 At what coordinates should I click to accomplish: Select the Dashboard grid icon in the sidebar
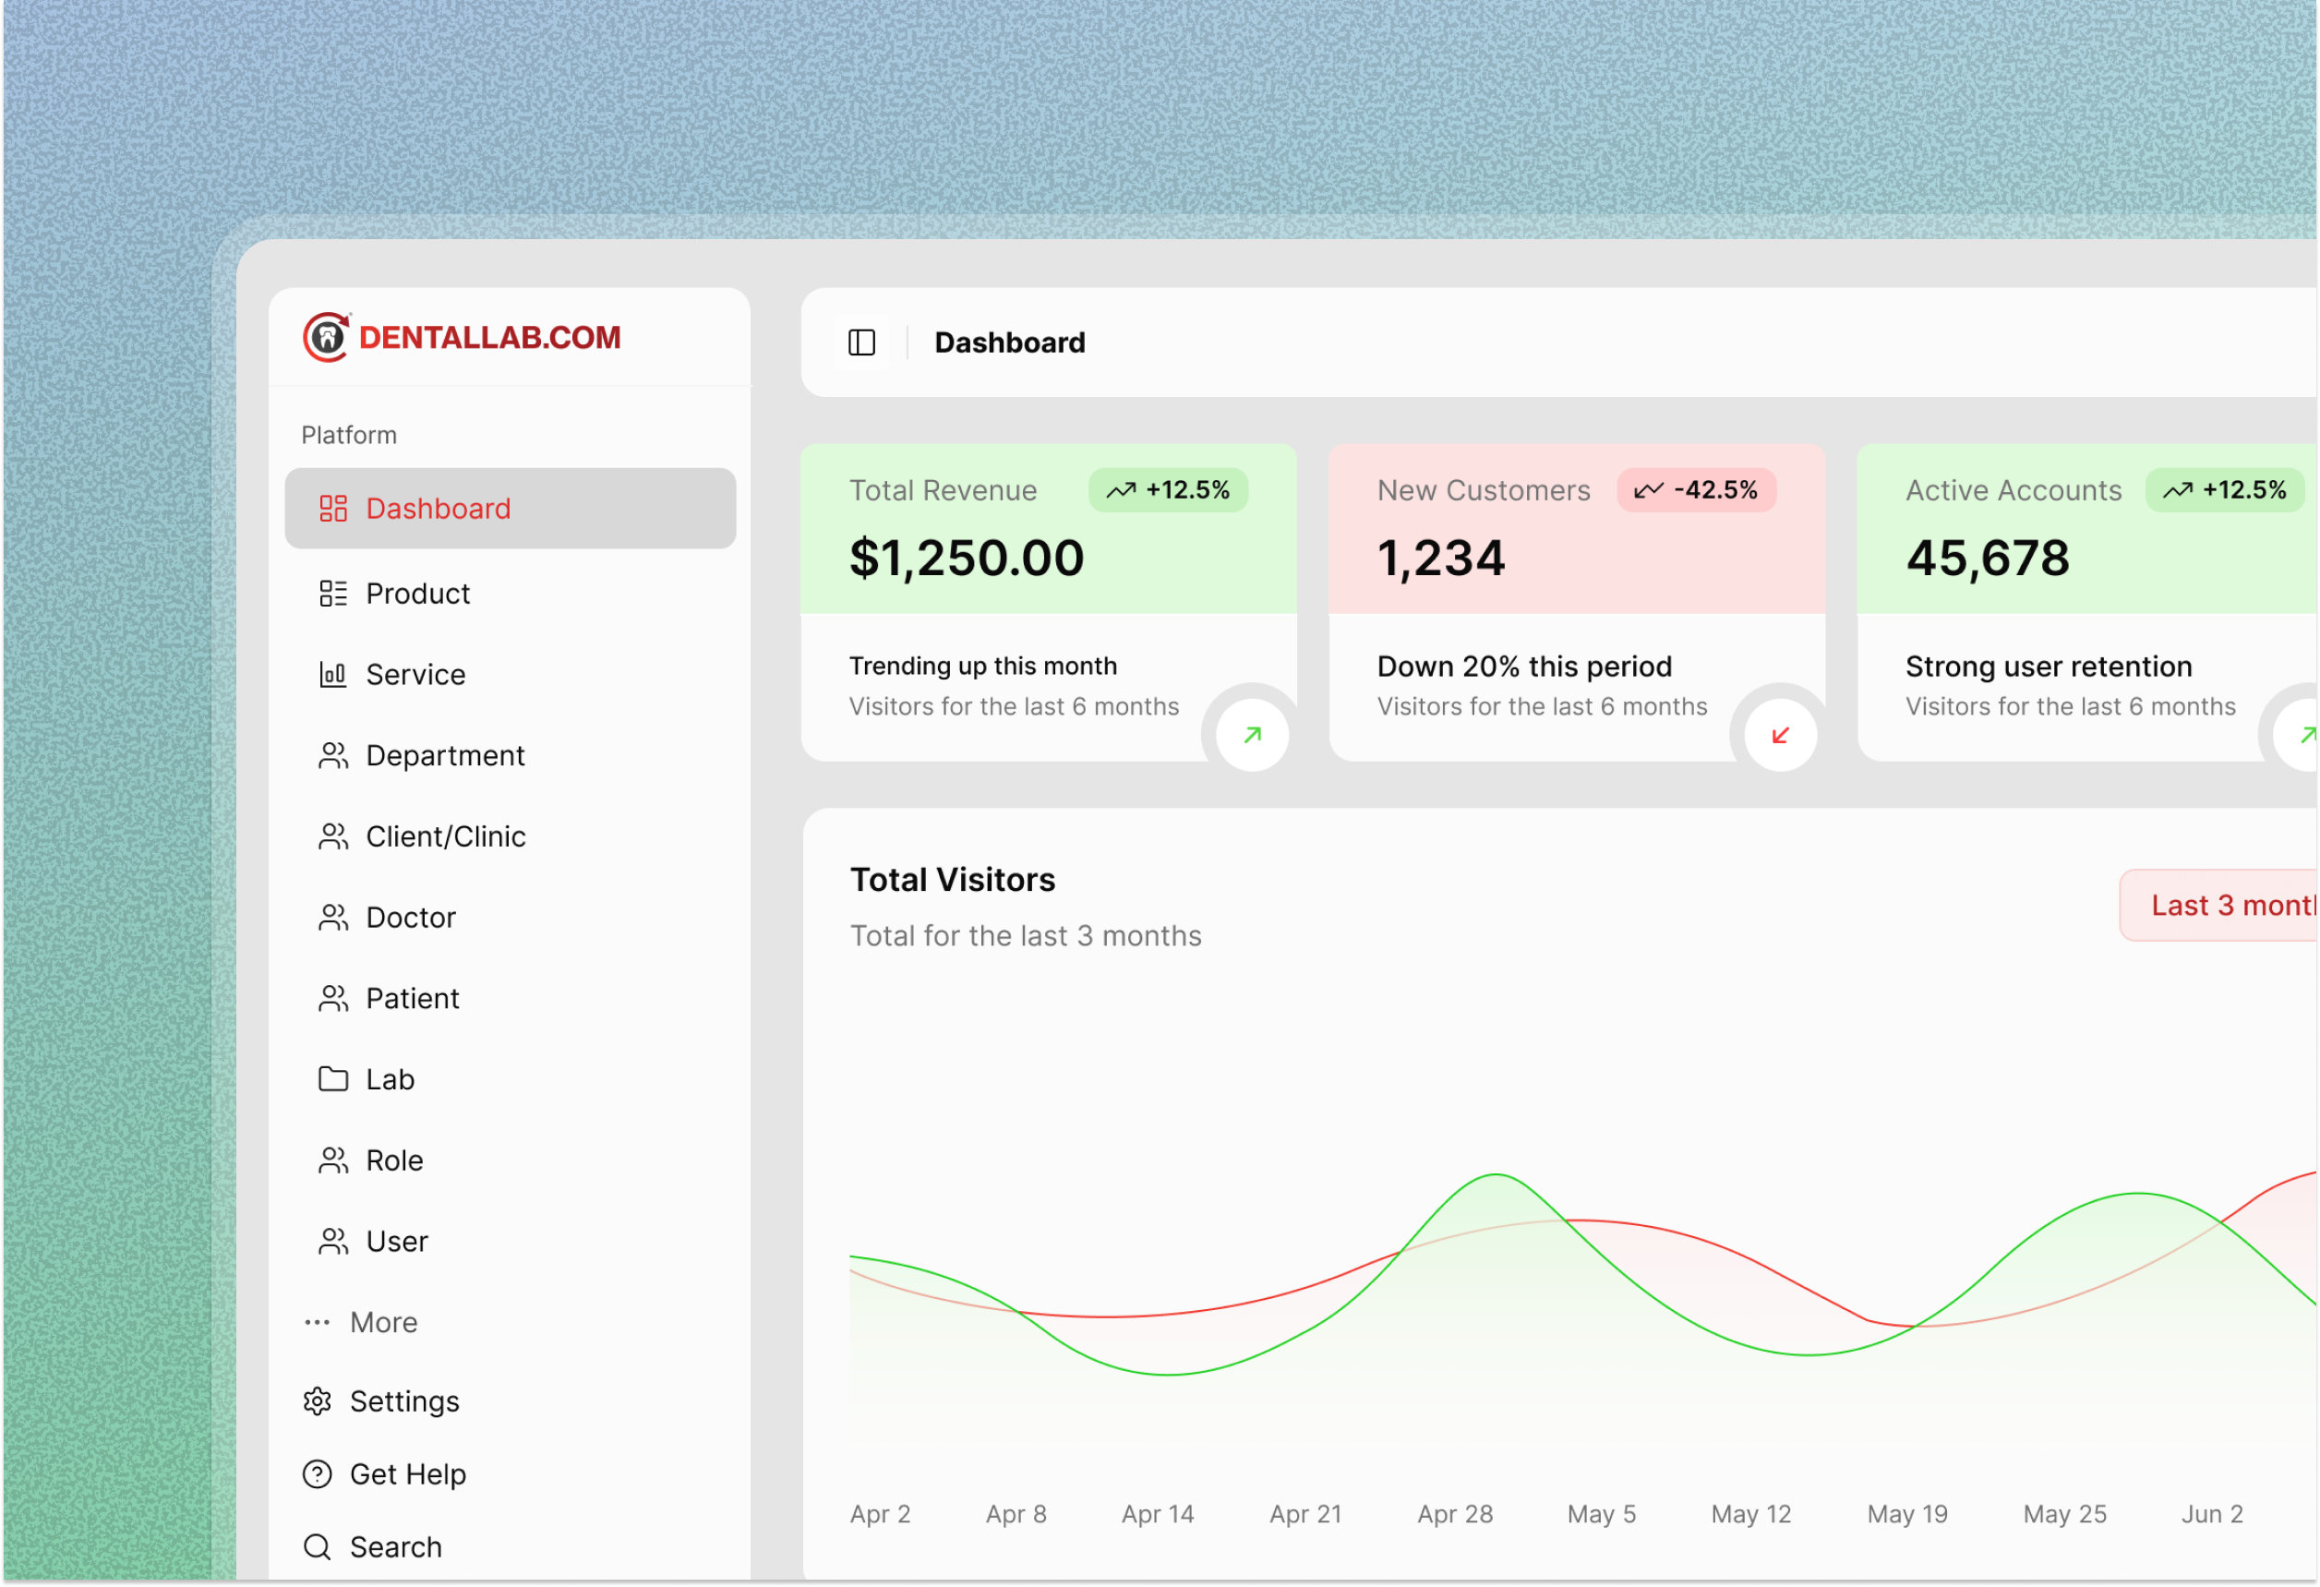[x=332, y=508]
